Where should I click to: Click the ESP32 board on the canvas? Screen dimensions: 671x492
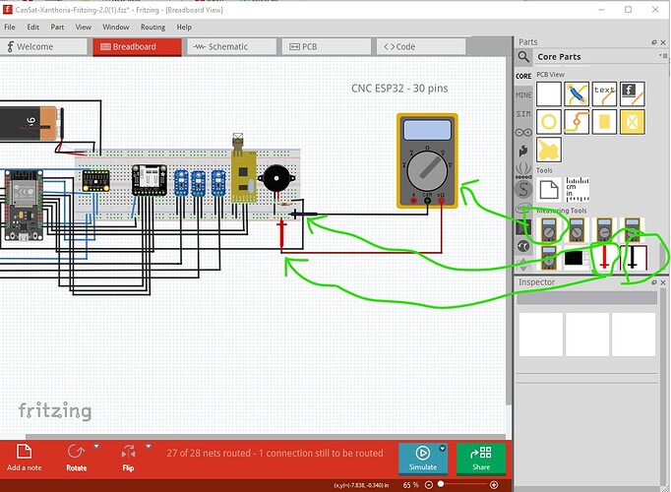click(24, 205)
